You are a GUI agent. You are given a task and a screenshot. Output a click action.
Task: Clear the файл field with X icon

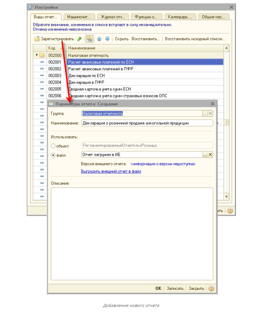tap(210, 155)
